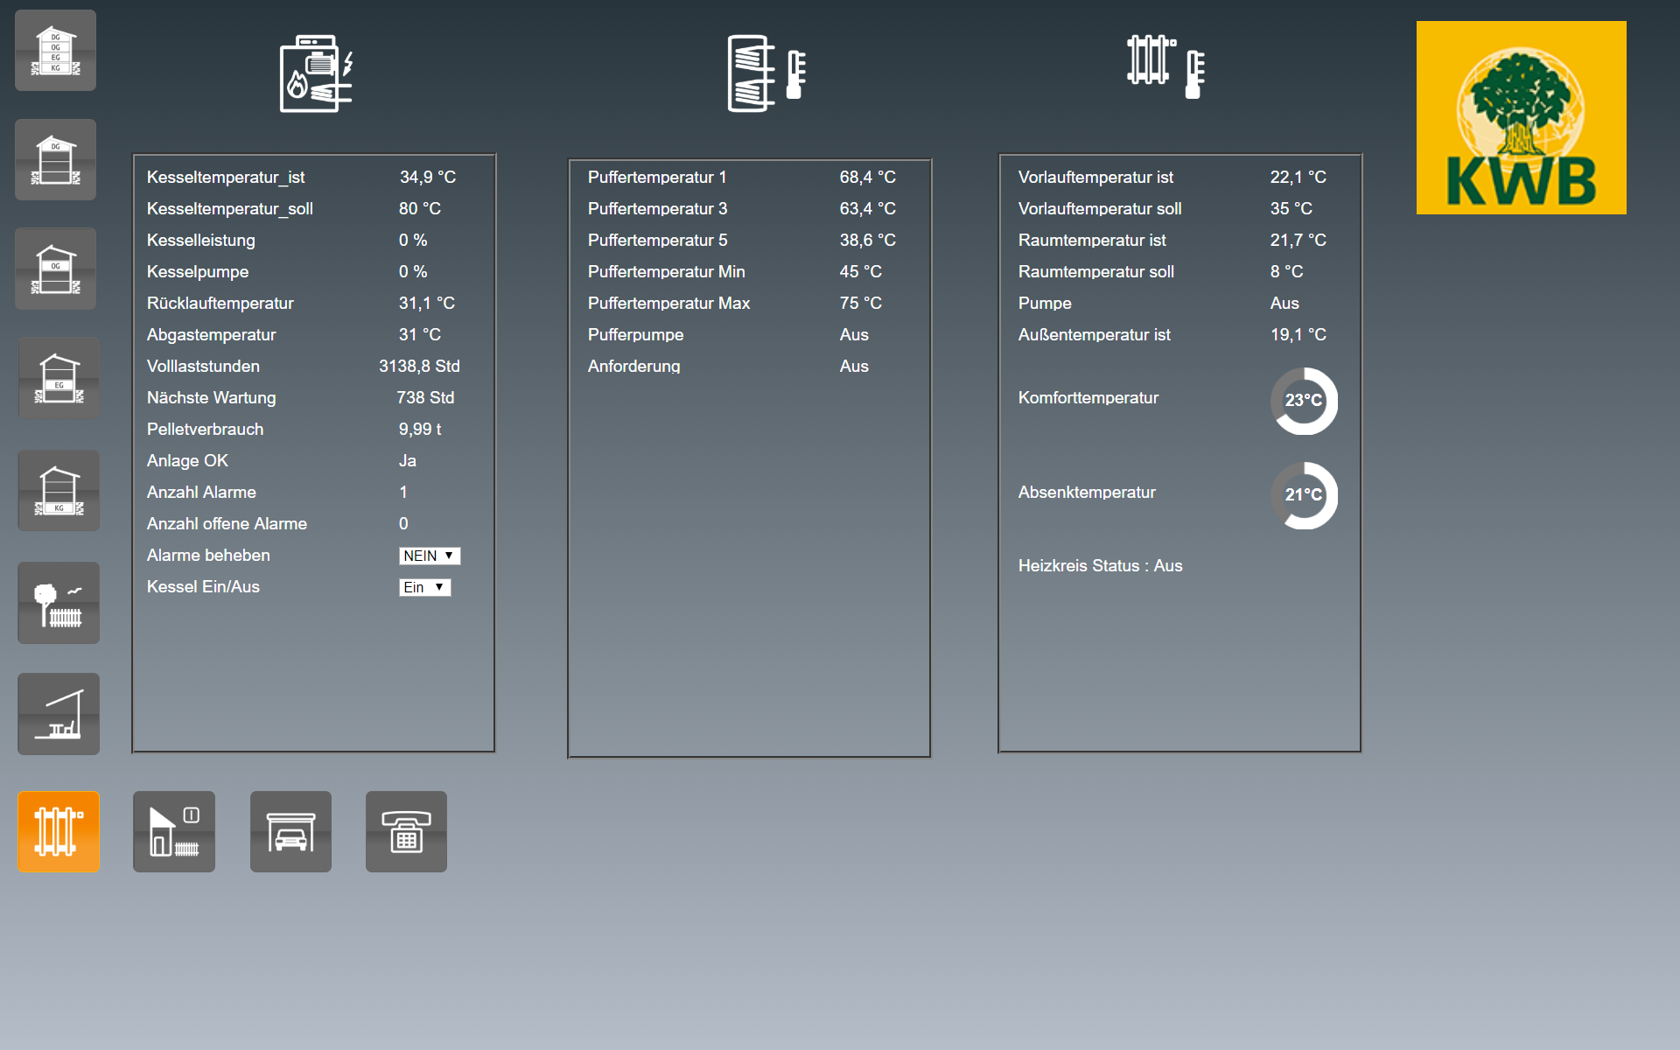Click the radiator thermometer header icon

(x=1165, y=66)
